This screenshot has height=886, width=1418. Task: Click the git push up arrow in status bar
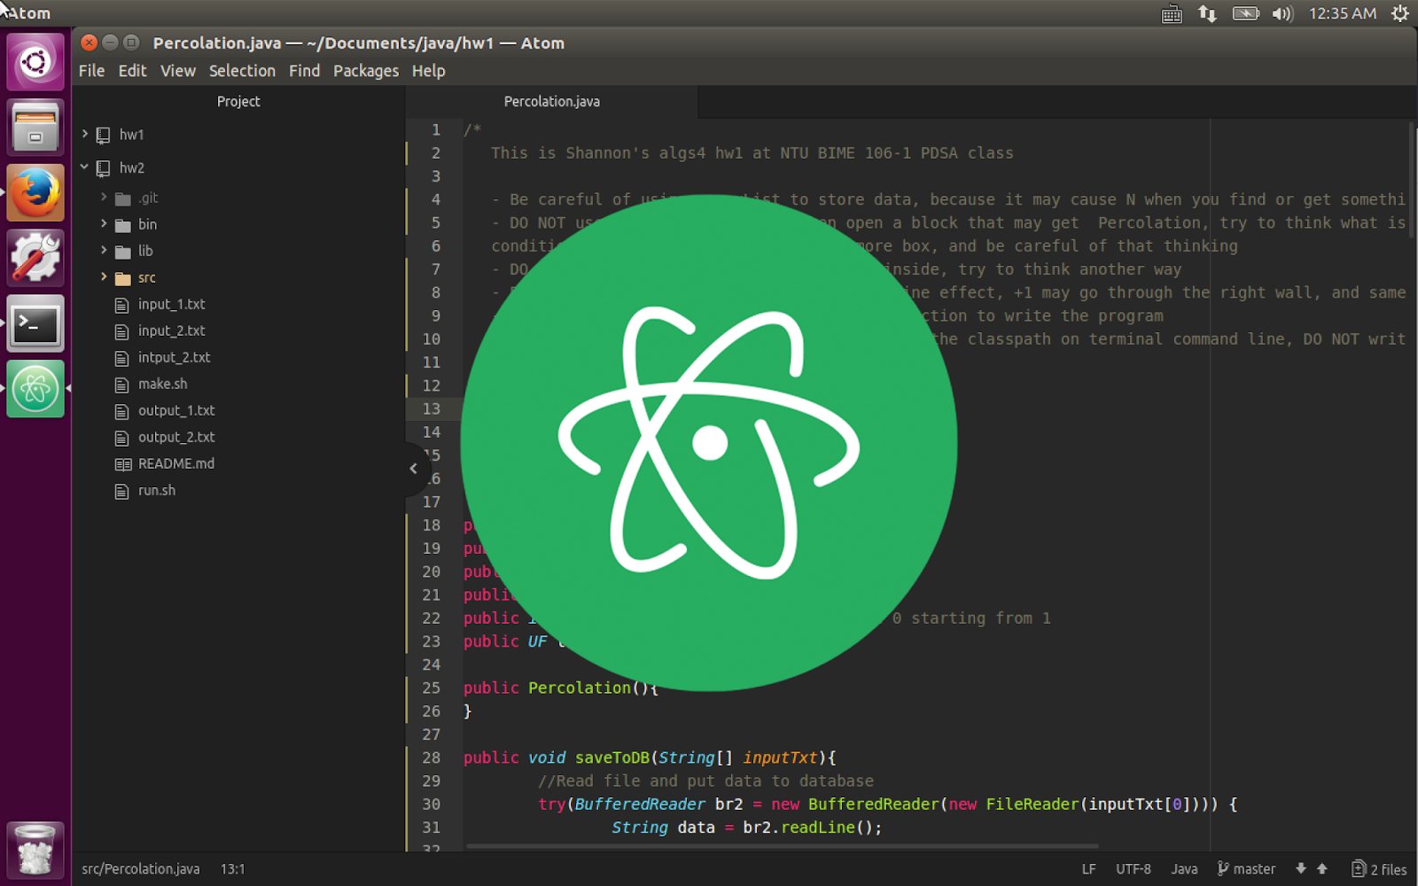tap(1322, 869)
